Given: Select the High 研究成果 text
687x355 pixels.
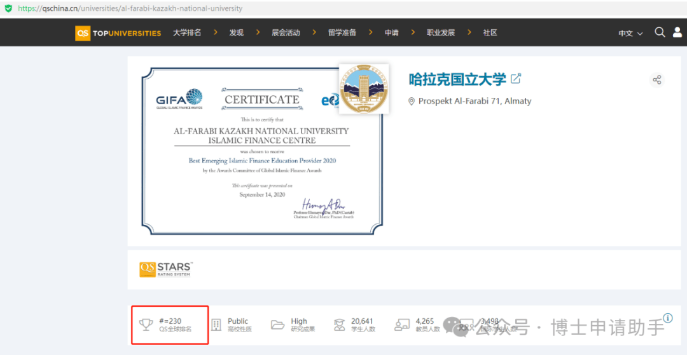Looking at the screenshot, I should tap(303, 325).
